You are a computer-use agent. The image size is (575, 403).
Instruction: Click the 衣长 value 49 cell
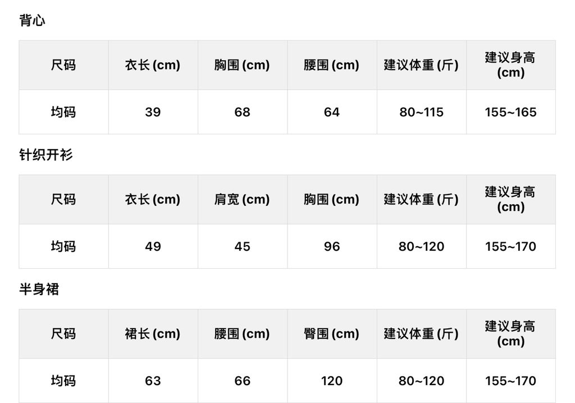(153, 247)
